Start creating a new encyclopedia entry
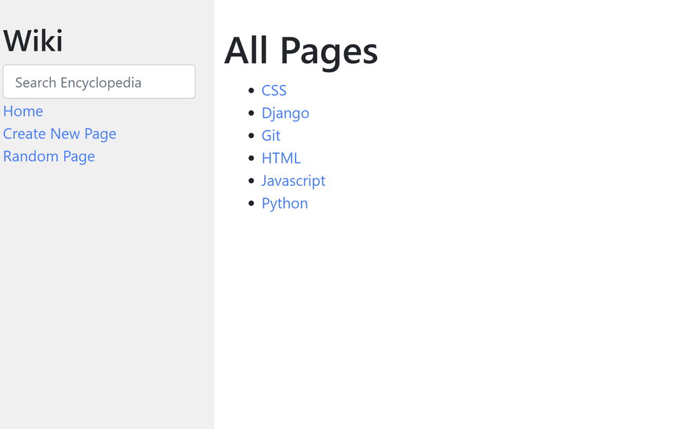 [59, 134]
